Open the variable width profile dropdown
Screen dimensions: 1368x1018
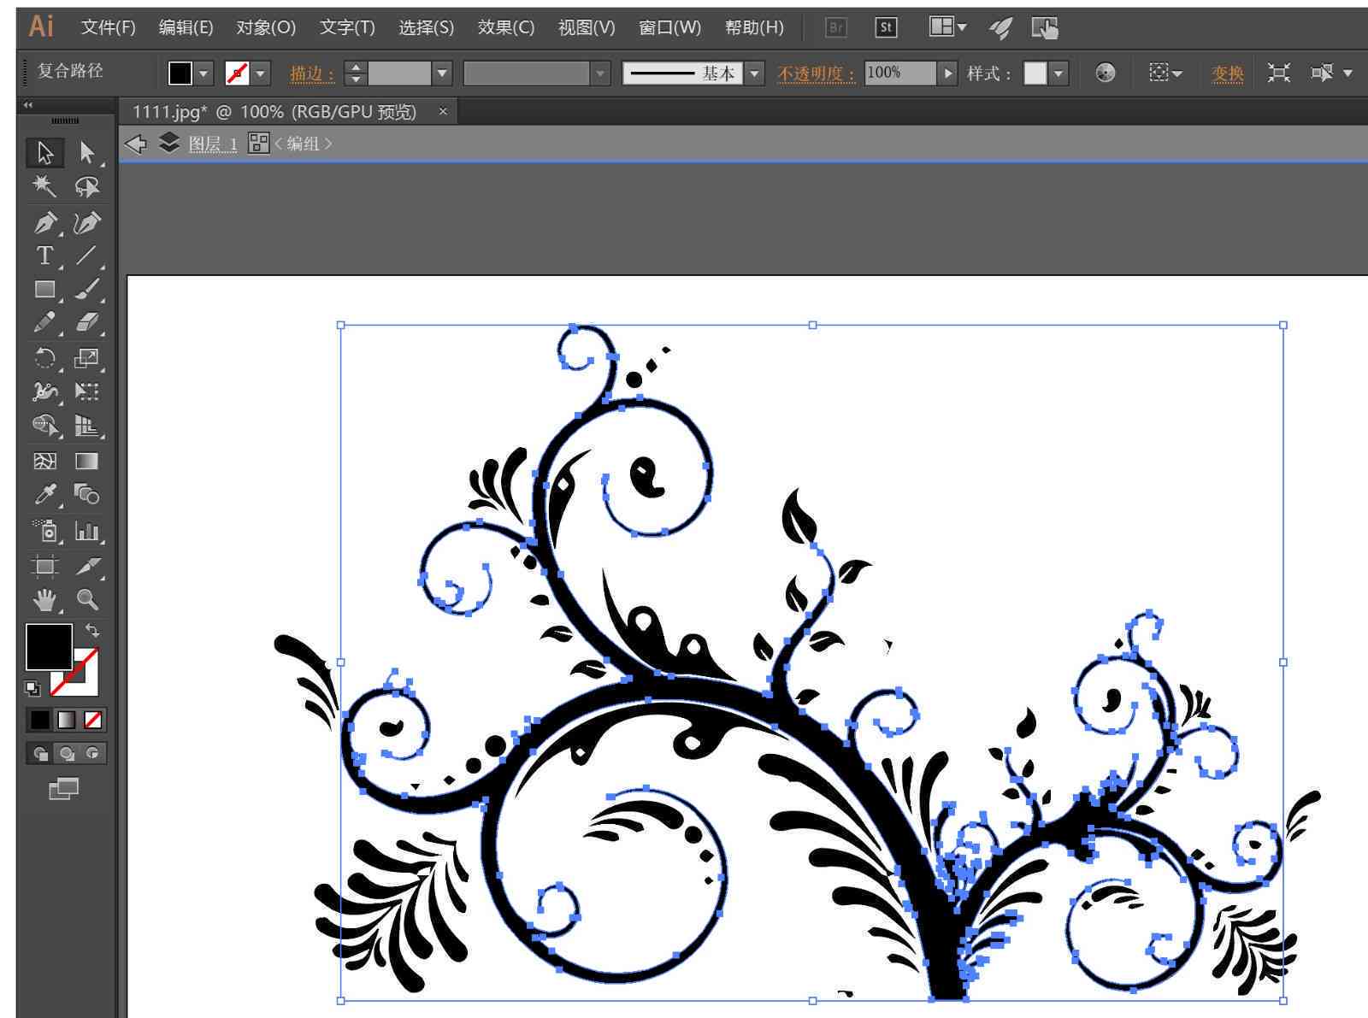point(601,74)
